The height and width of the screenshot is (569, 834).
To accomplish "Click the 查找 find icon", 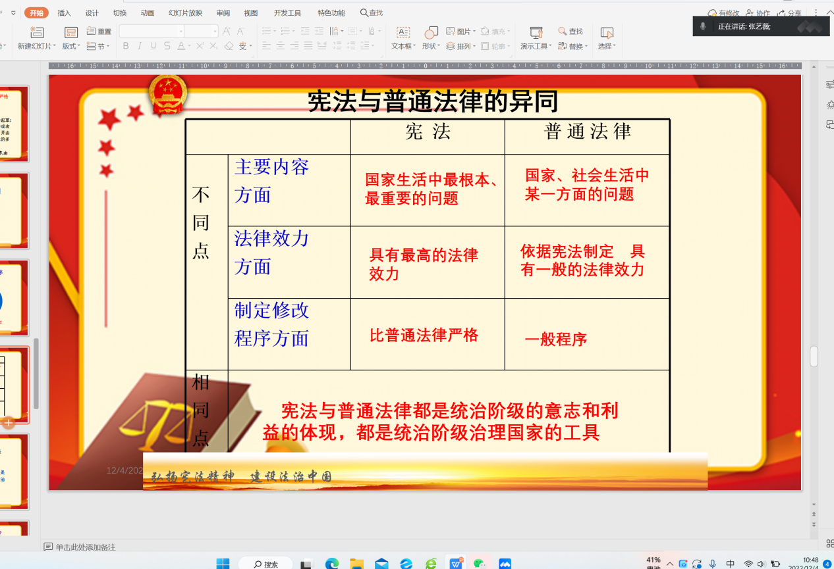I will coord(563,30).
